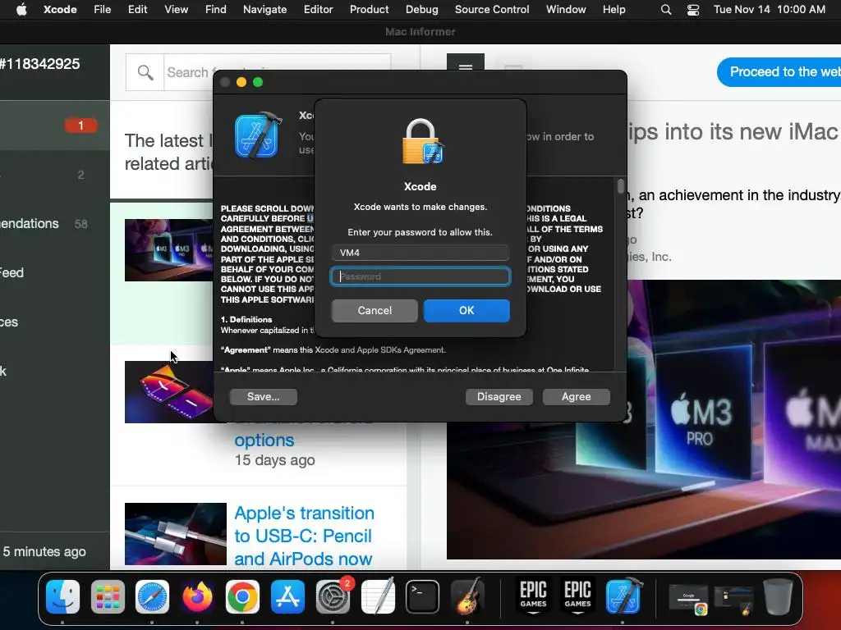
Task: Click "5 minutes ago" in the sidebar
Action: [x=44, y=552]
